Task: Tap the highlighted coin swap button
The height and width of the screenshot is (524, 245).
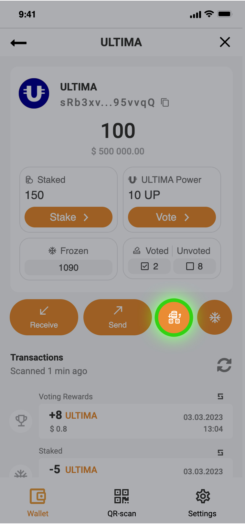Action: [x=174, y=318]
